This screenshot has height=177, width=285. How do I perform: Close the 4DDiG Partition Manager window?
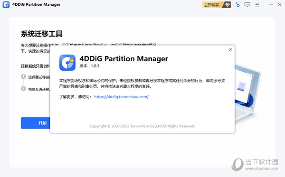pos(280,5)
